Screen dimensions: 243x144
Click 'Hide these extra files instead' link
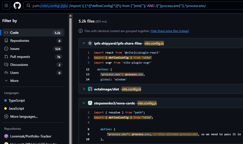tap(169, 31)
